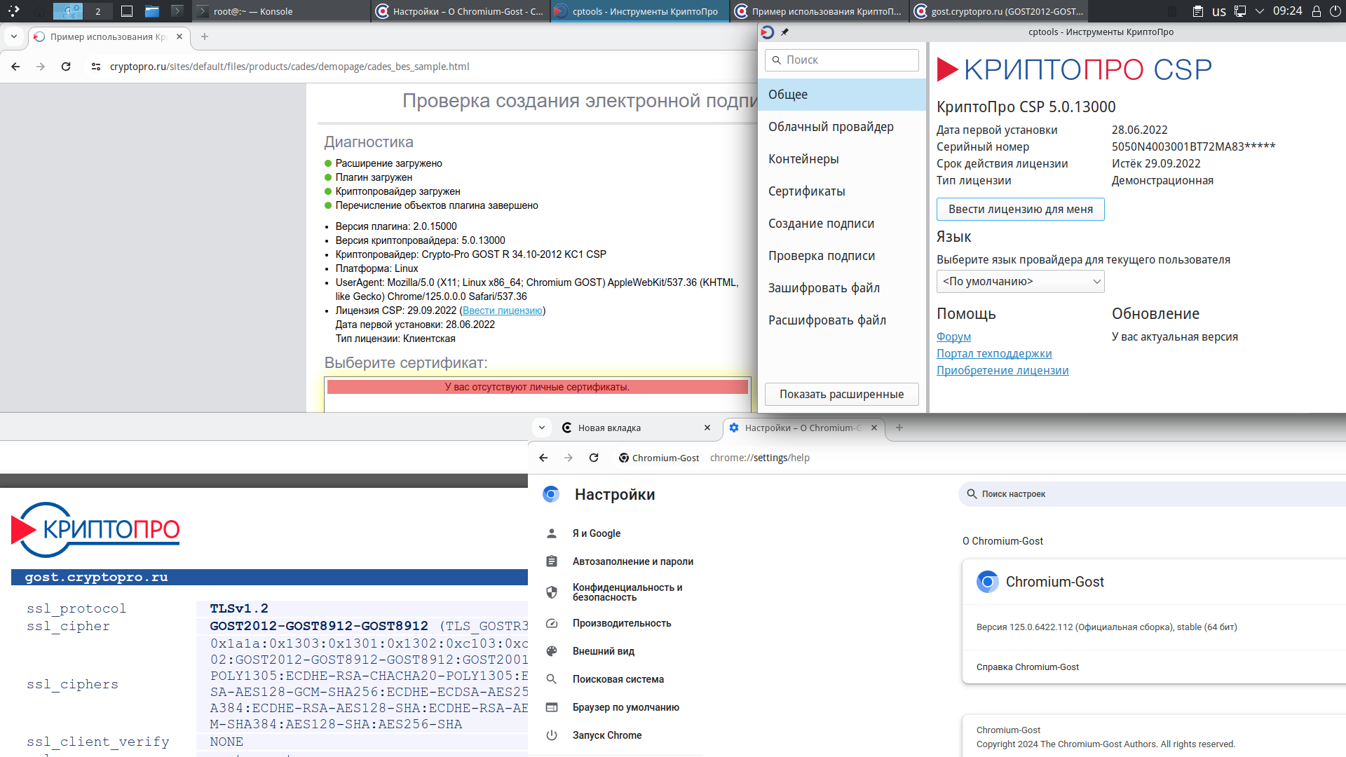Viewport: 1346px width, 757px height.
Task: Open a new tab in the cryptopro.ru browser window
Action: click(x=205, y=36)
